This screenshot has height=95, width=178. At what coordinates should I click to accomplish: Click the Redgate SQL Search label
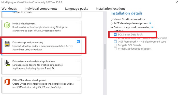tap(129, 45)
